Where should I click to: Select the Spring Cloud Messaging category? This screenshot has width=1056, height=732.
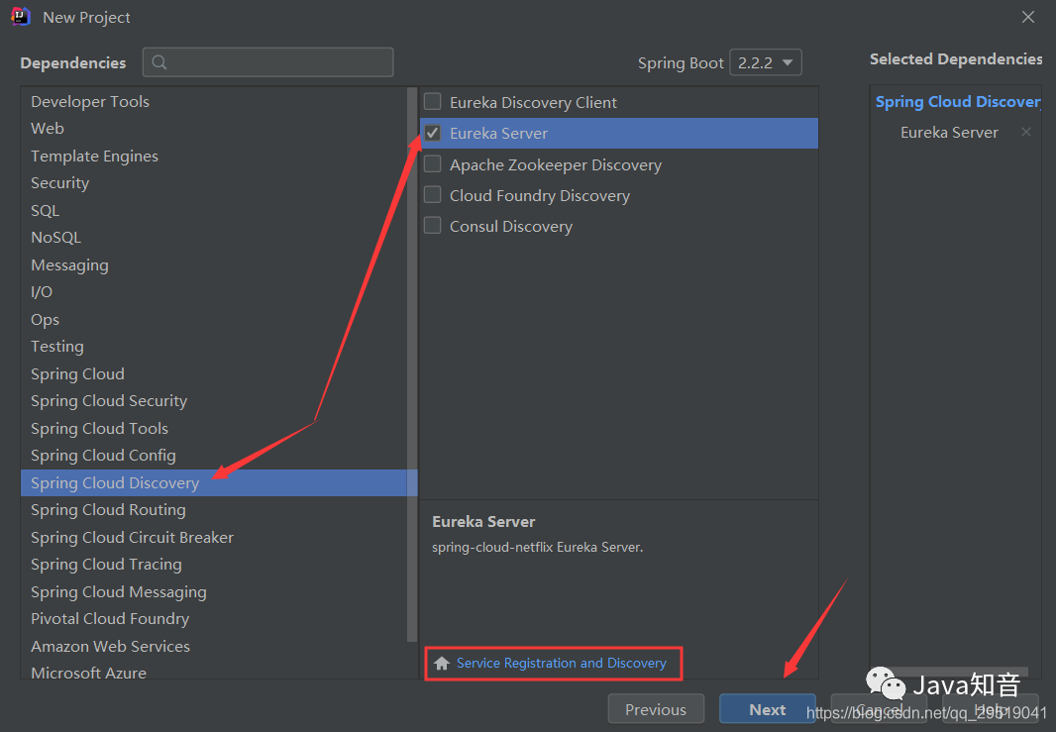click(x=214, y=592)
